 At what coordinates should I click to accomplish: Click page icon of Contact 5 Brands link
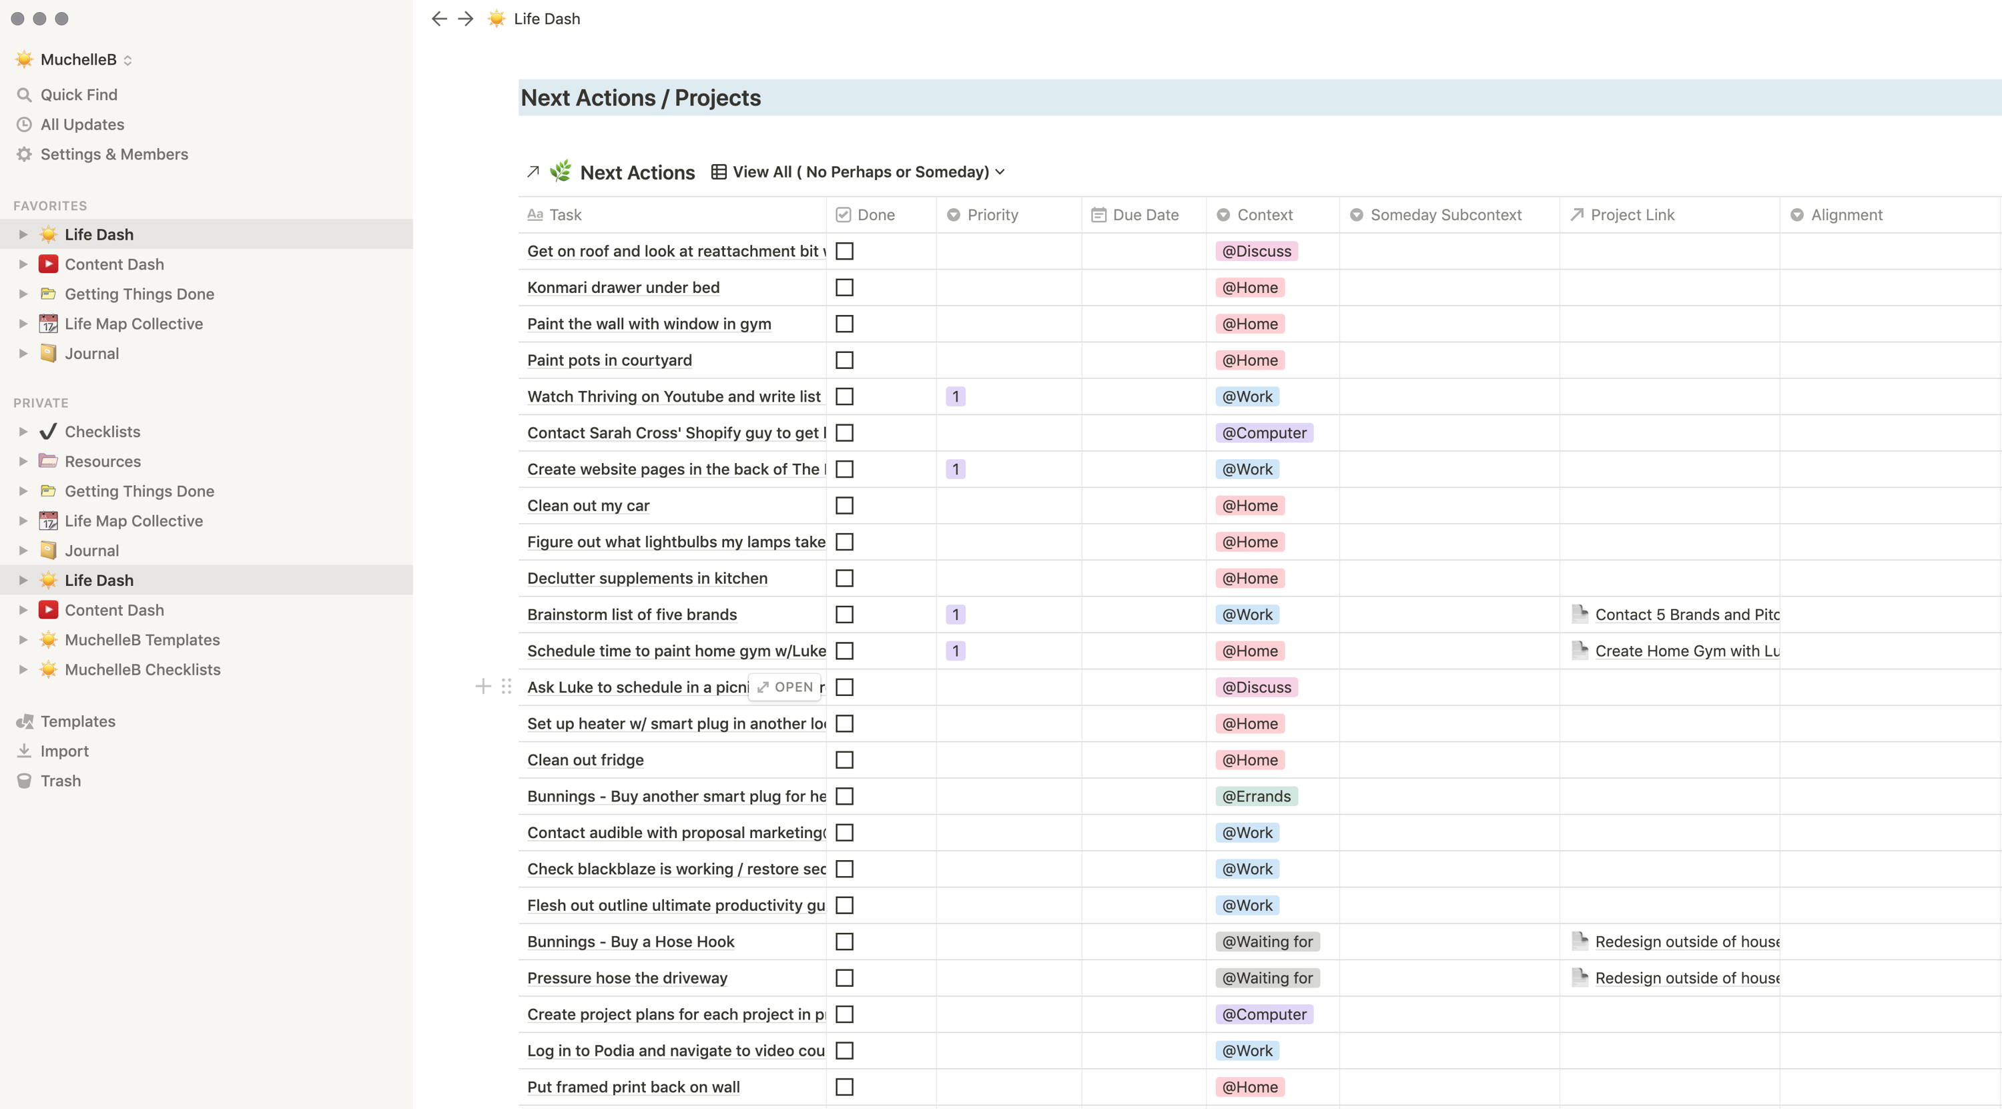(1580, 614)
